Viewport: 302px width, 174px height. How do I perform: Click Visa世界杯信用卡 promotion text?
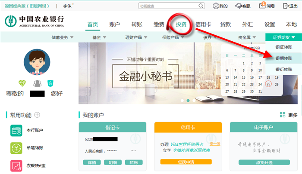tap(187, 144)
